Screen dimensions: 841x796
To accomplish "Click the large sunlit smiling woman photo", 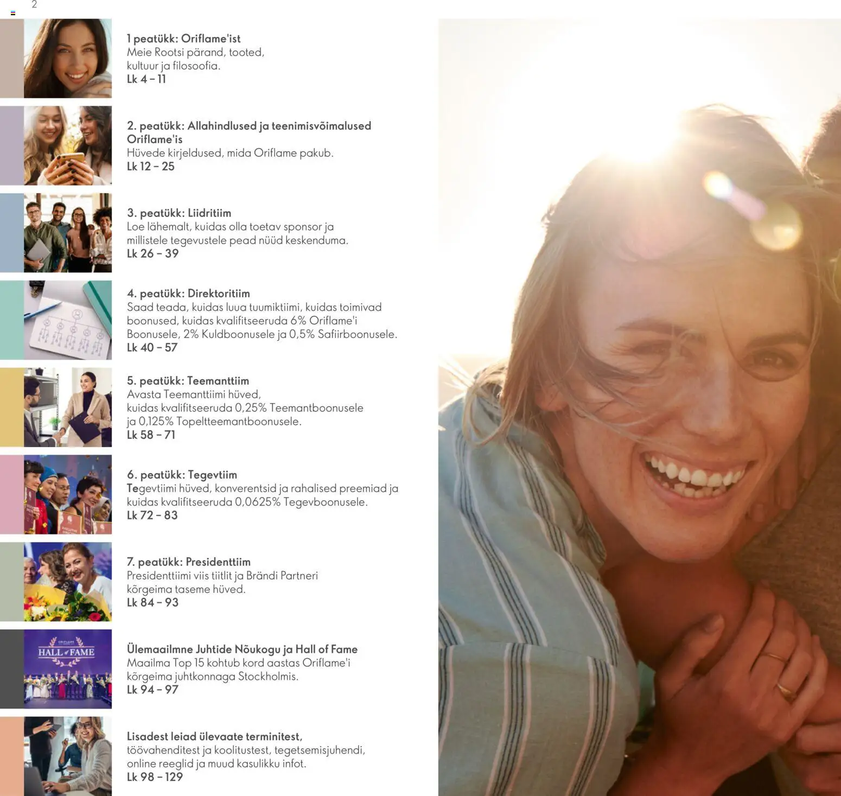I will (x=640, y=407).
